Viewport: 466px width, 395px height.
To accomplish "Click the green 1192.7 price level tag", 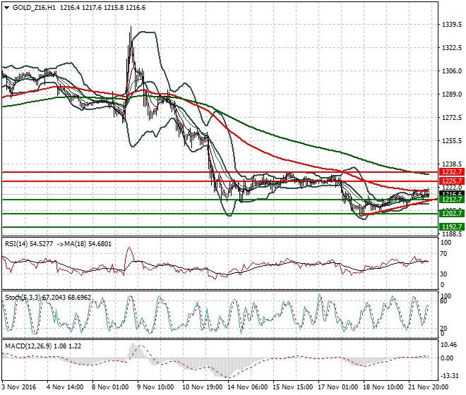I will (450, 226).
